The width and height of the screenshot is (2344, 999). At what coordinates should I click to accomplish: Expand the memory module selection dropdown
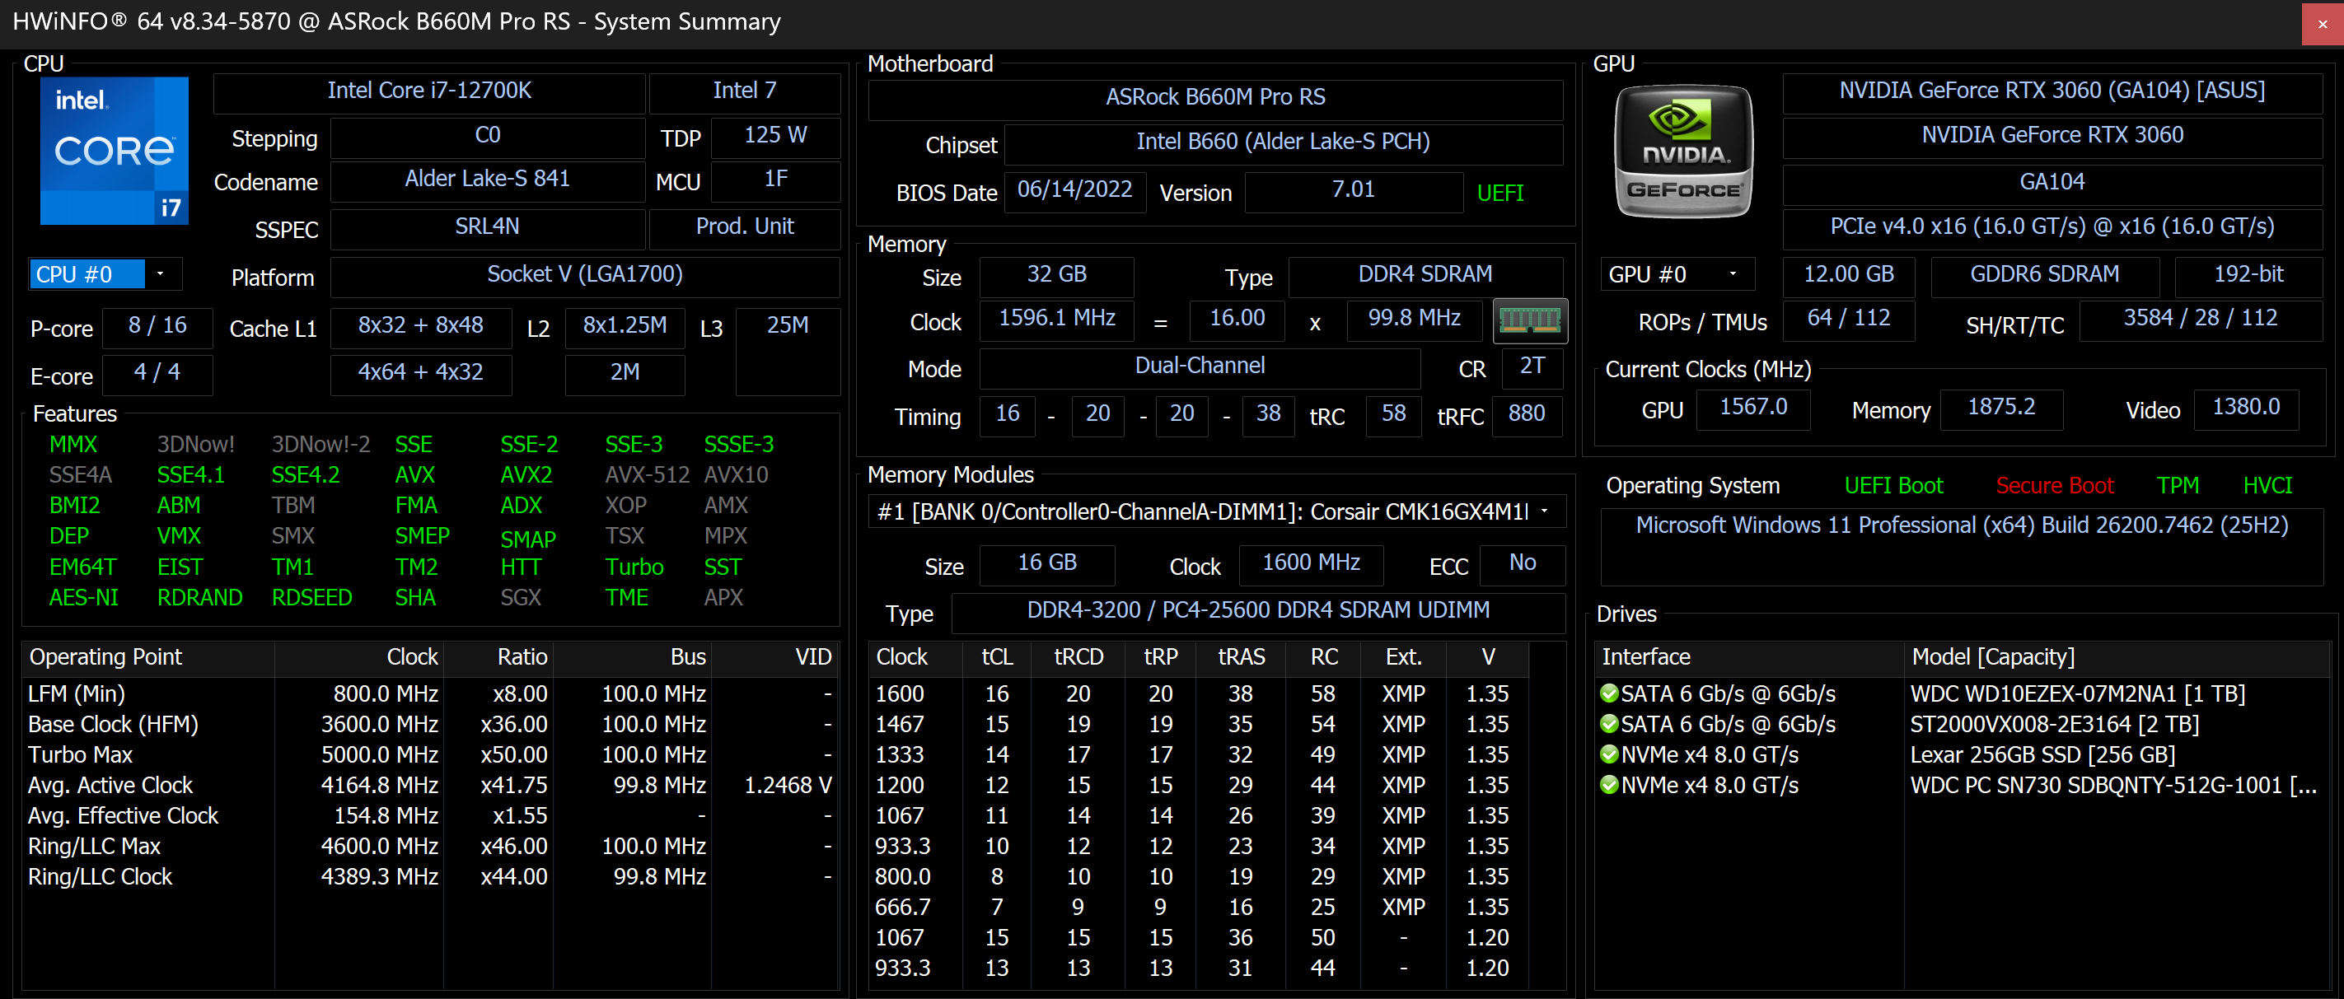tap(1544, 511)
